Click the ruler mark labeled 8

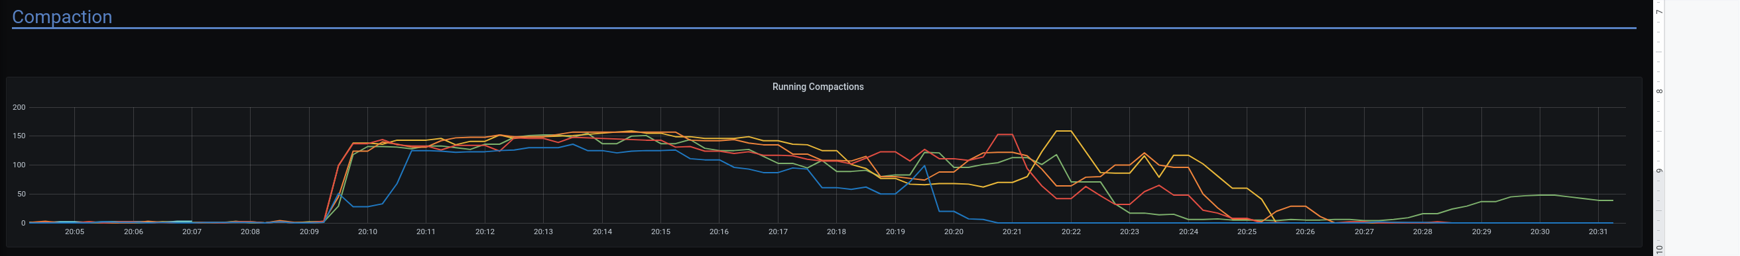click(1659, 92)
